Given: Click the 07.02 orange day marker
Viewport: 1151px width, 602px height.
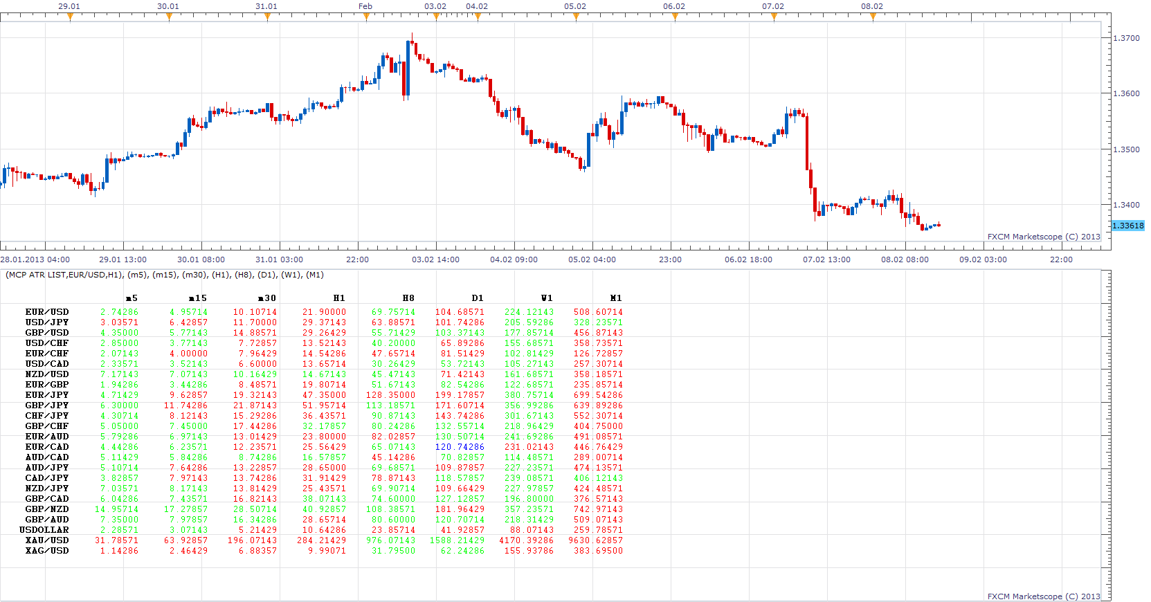Looking at the screenshot, I should [774, 17].
